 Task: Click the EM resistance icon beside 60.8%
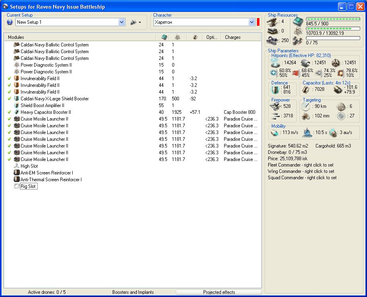click(274, 73)
